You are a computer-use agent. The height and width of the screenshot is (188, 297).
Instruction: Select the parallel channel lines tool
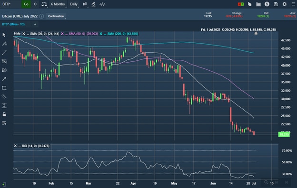click(4, 96)
